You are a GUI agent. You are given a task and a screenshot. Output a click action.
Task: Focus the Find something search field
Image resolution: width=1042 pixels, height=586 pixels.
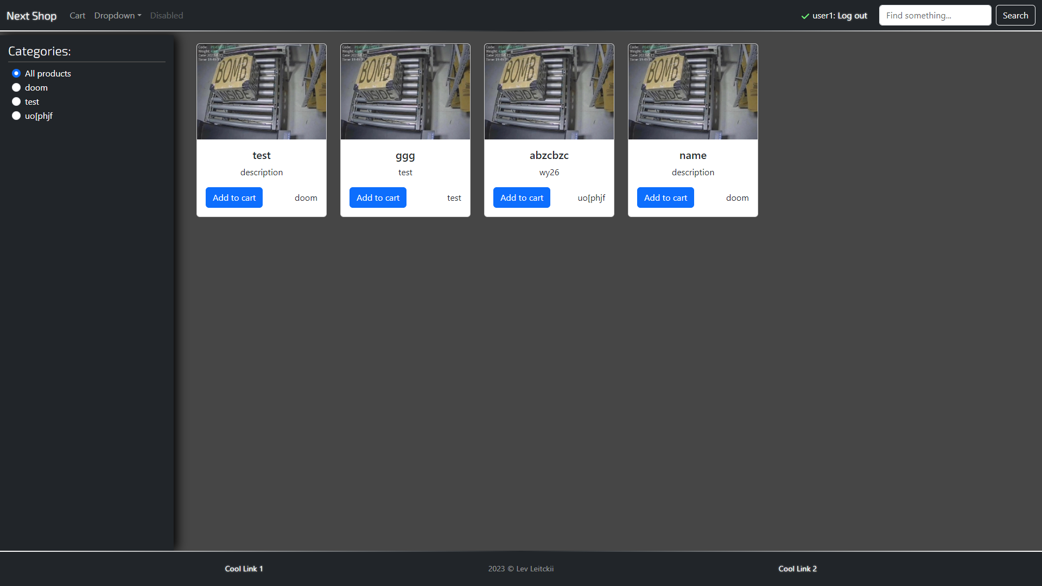935,16
